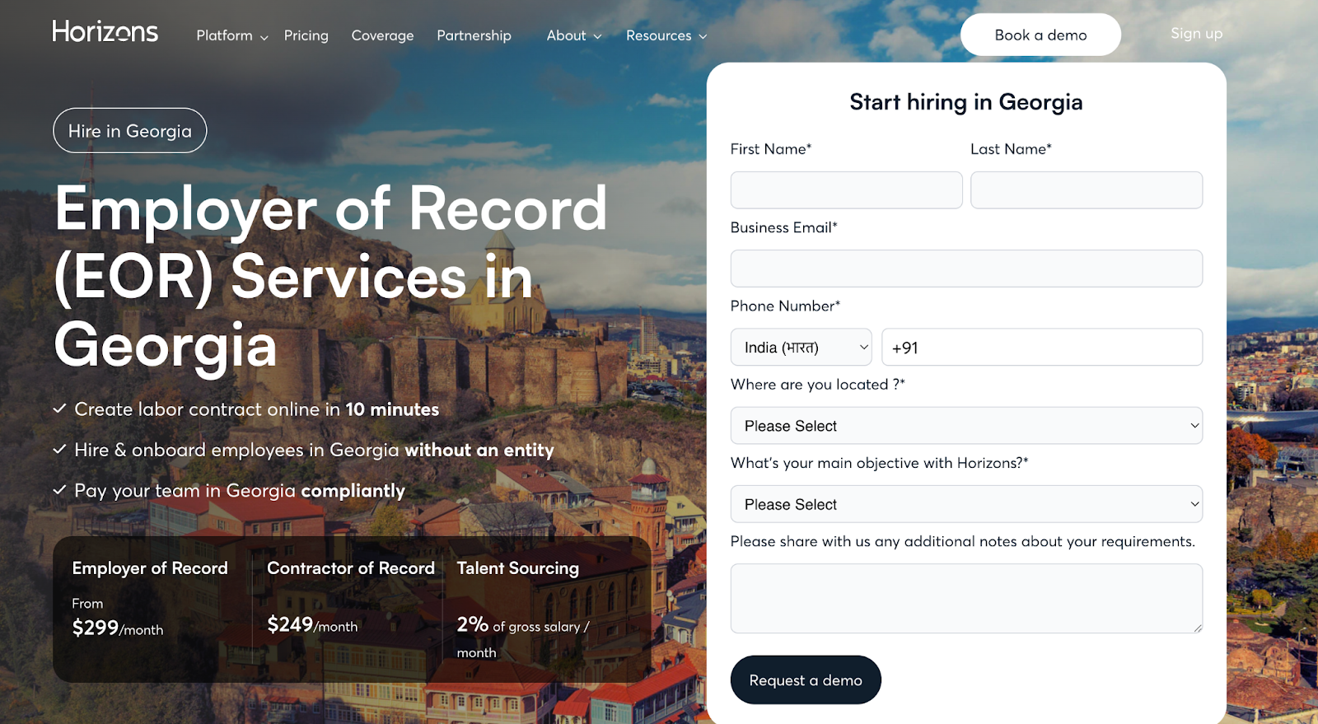Click the checkmark beside Create labor contract
Image resolution: width=1318 pixels, height=724 pixels.
pyautogui.click(x=59, y=409)
